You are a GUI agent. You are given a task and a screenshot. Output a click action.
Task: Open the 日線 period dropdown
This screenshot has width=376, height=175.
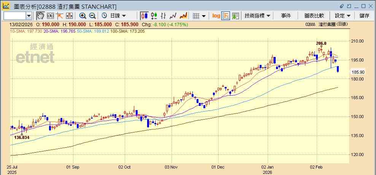(x=117, y=16)
